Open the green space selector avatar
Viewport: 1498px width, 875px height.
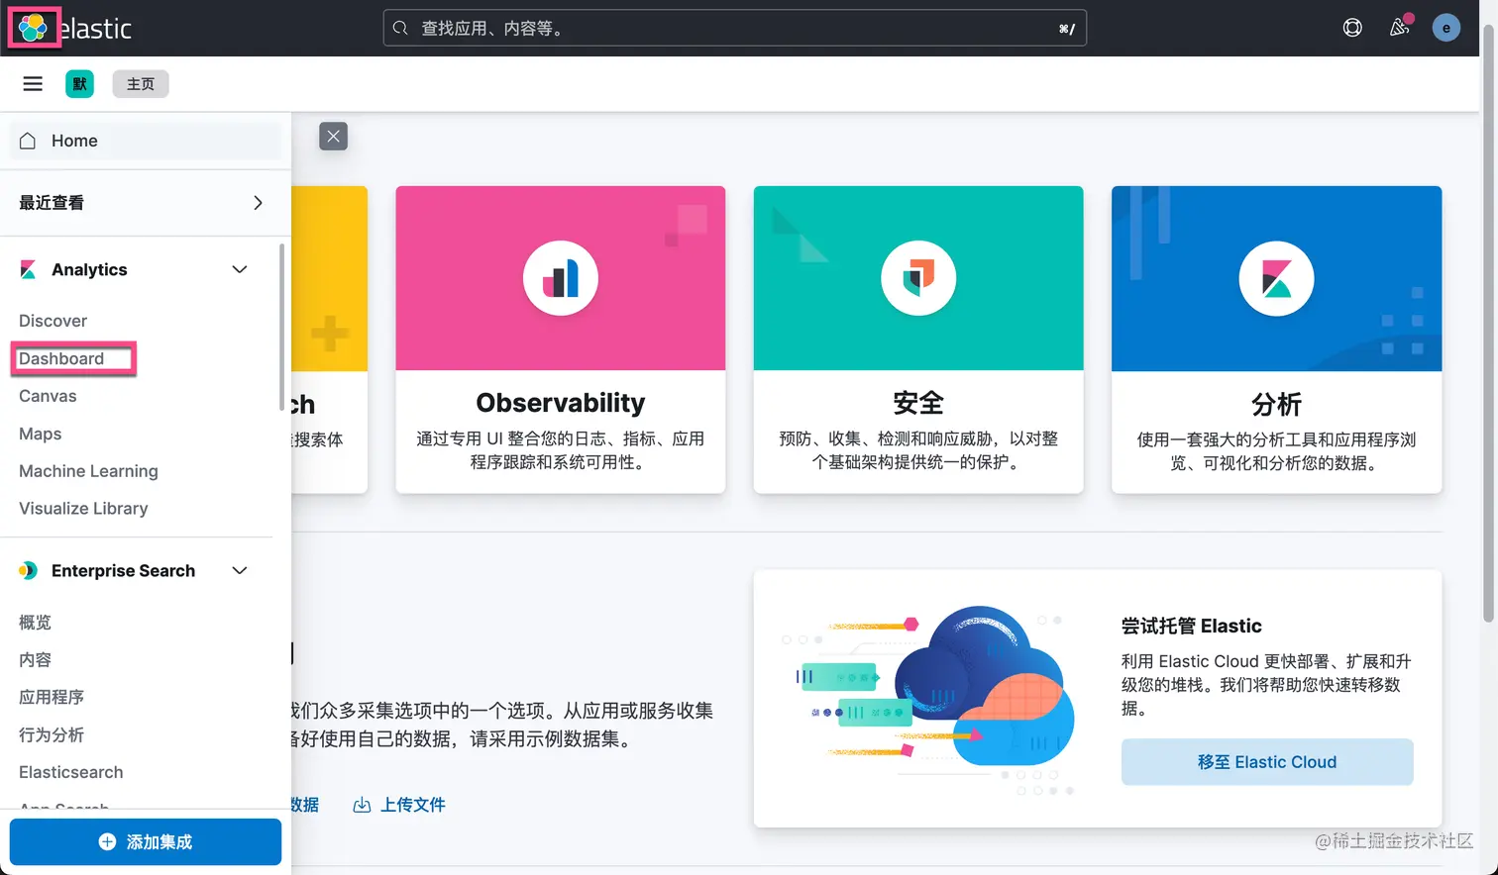[80, 84]
